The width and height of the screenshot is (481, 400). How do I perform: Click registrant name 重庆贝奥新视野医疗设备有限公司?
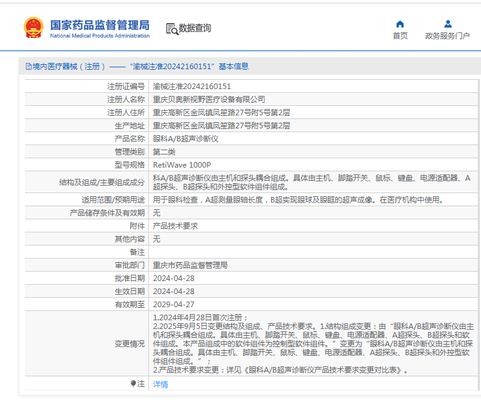(x=209, y=100)
